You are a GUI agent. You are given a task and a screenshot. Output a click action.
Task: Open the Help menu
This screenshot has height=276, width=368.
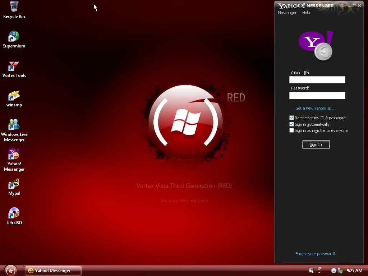306,13
